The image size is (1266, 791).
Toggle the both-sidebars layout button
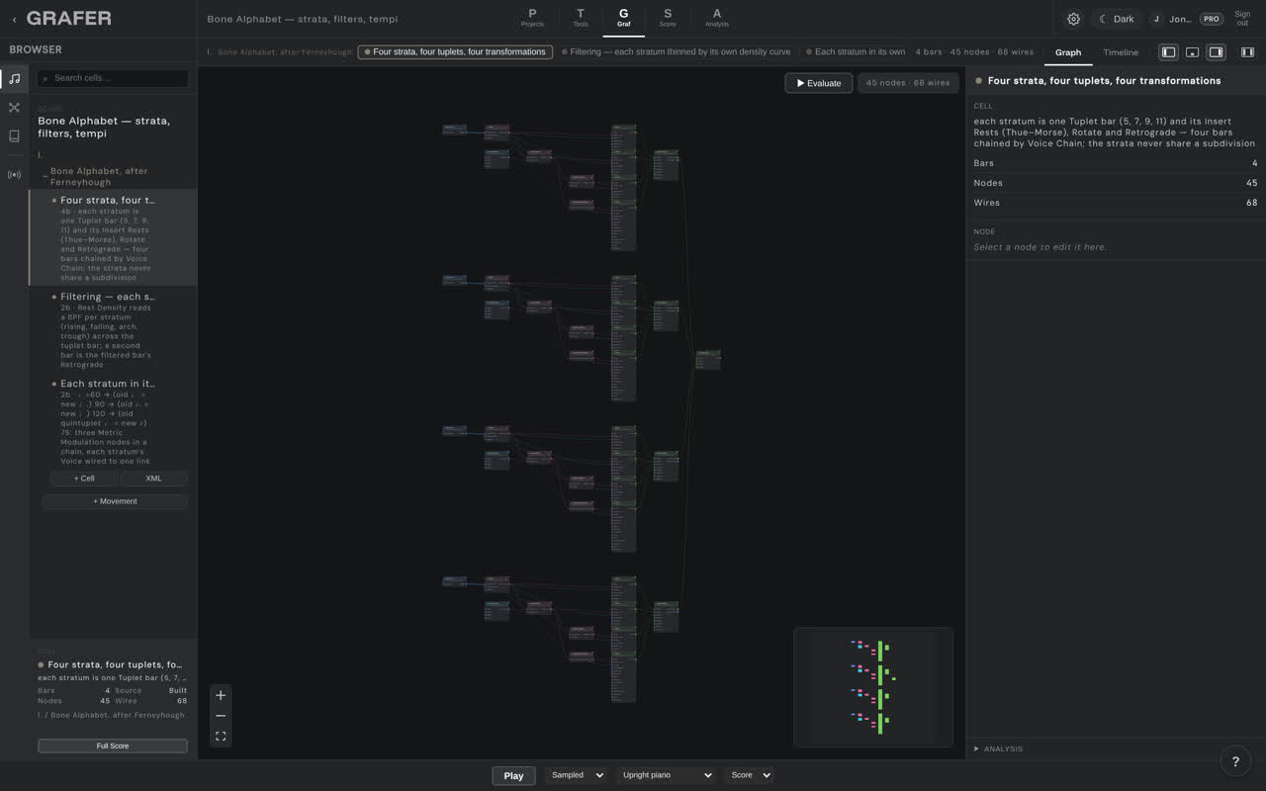[x=1247, y=52]
